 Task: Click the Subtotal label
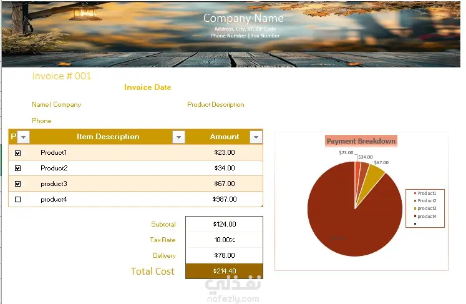coord(163,224)
